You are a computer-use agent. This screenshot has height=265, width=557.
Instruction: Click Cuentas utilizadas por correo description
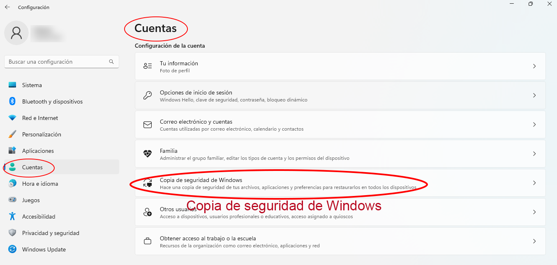coord(232,129)
